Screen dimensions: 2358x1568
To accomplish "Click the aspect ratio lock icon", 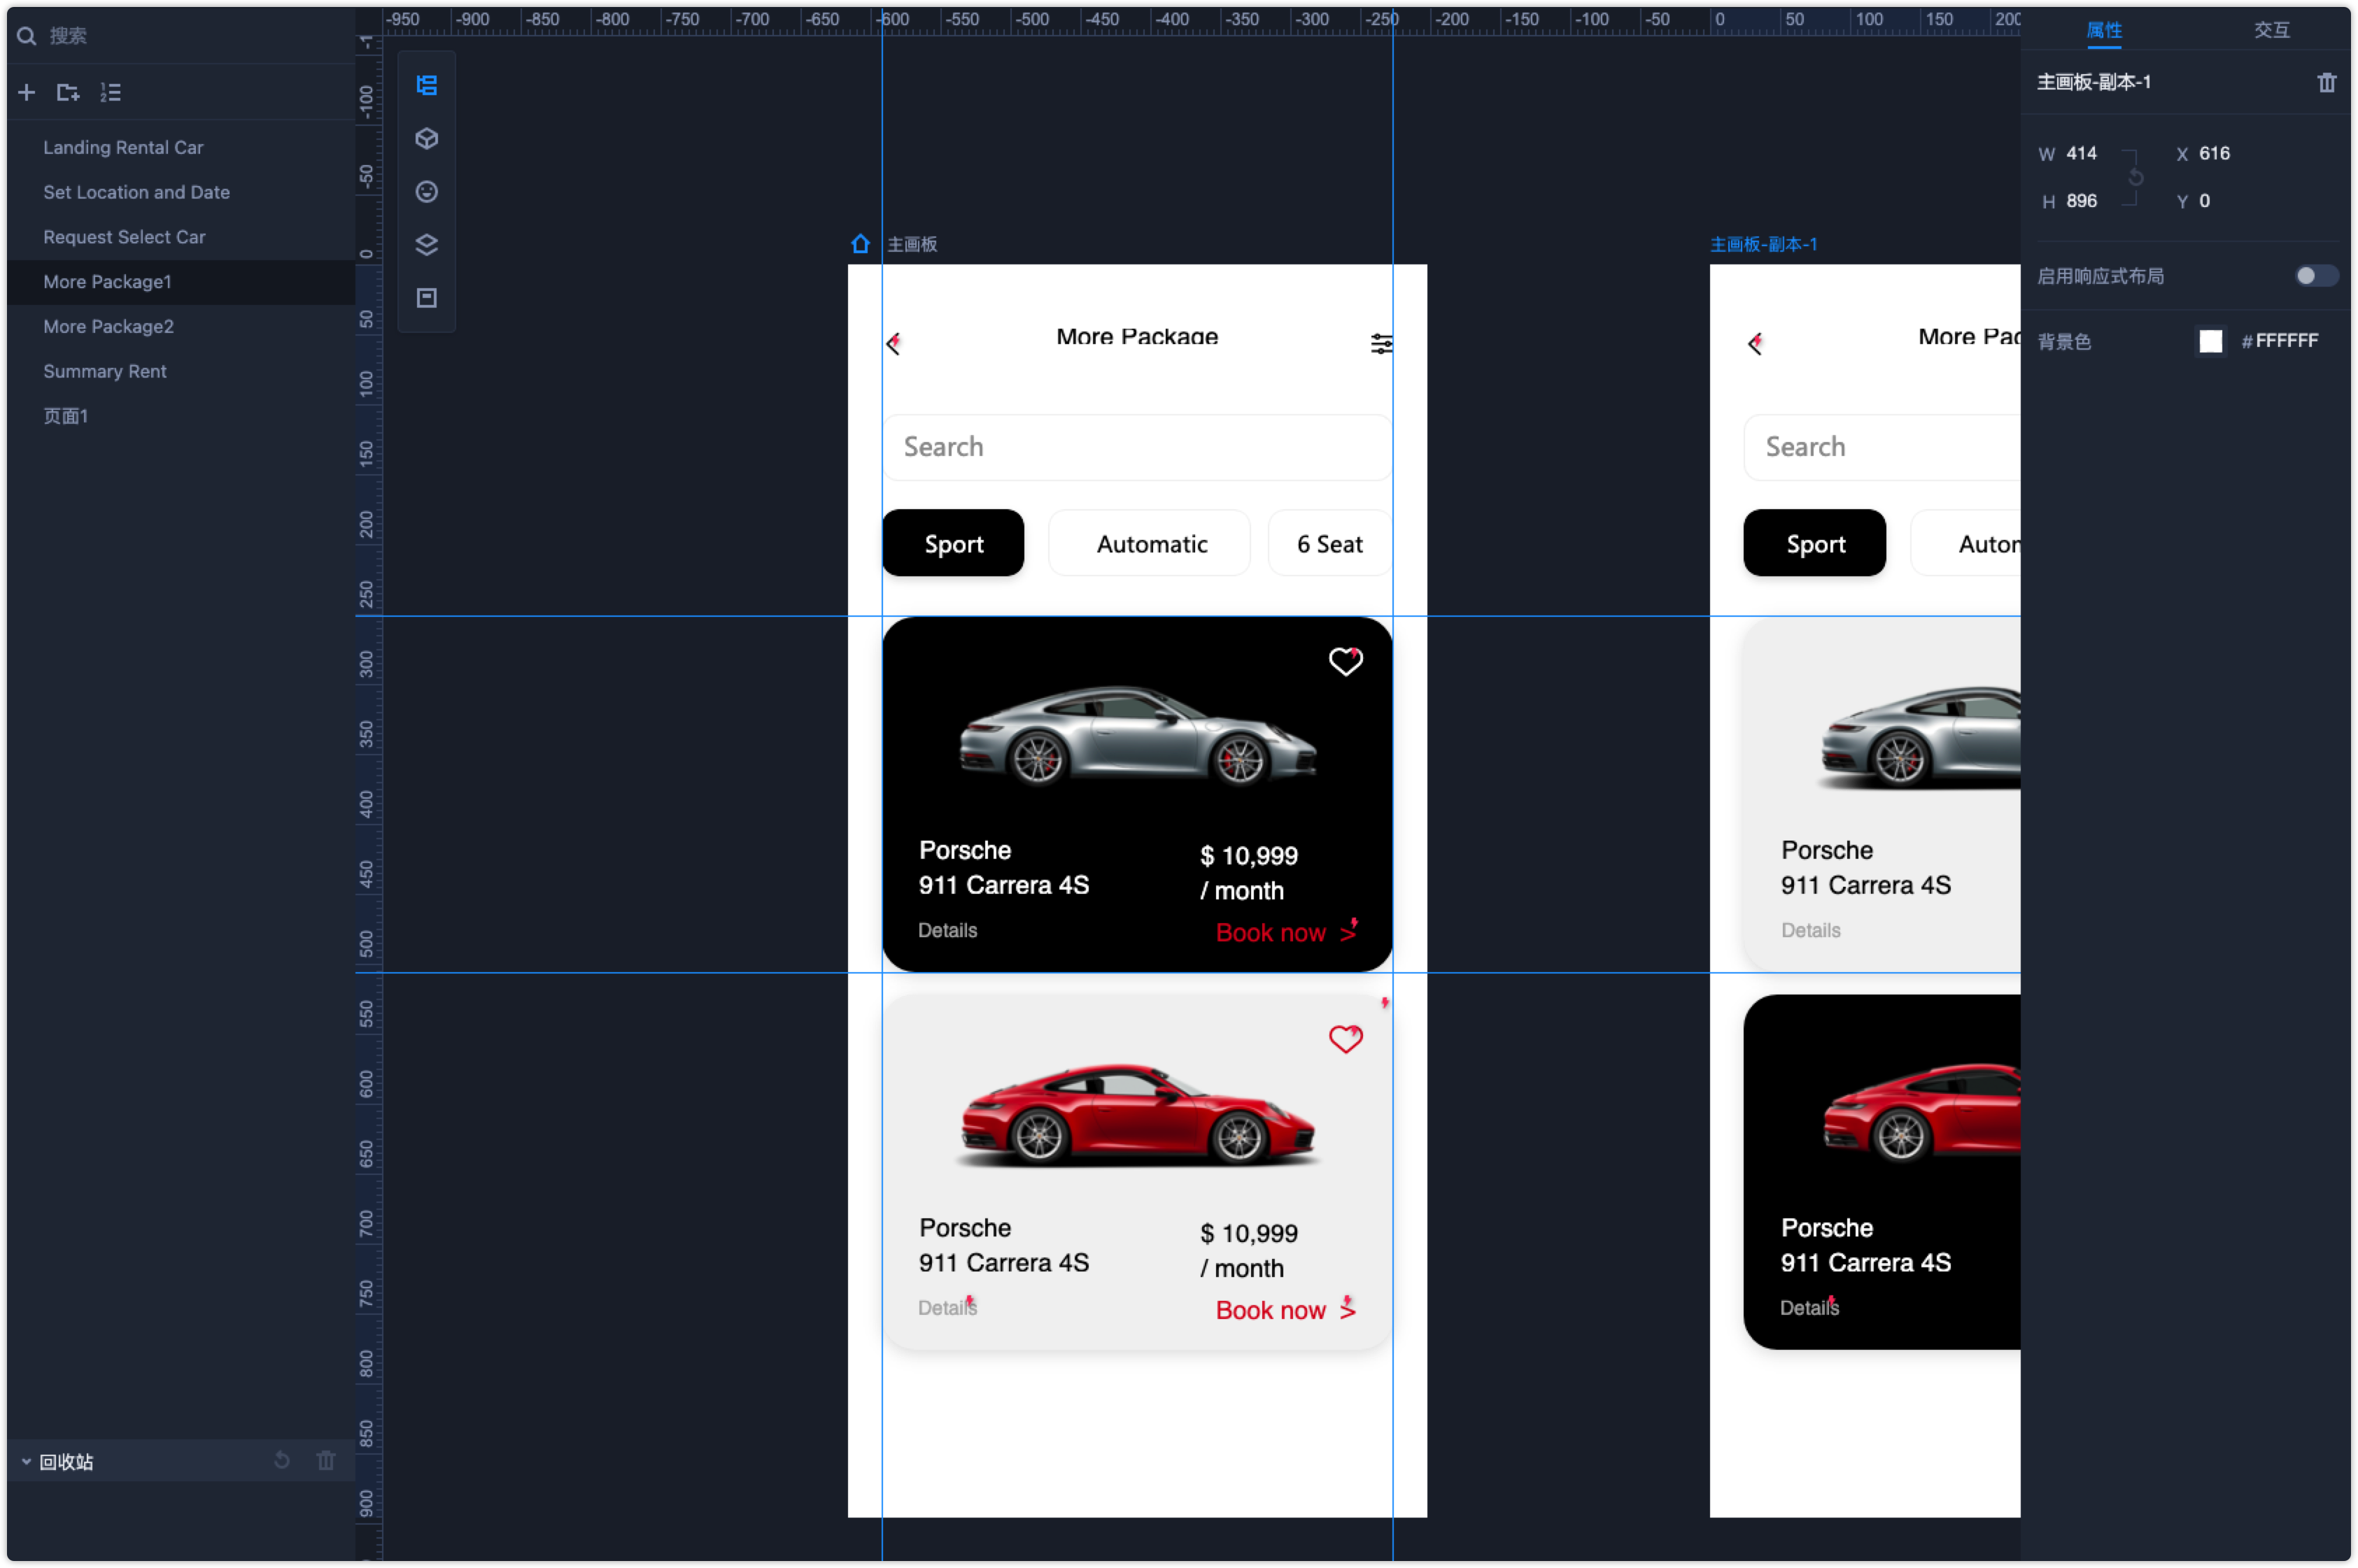I will click(x=2135, y=177).
